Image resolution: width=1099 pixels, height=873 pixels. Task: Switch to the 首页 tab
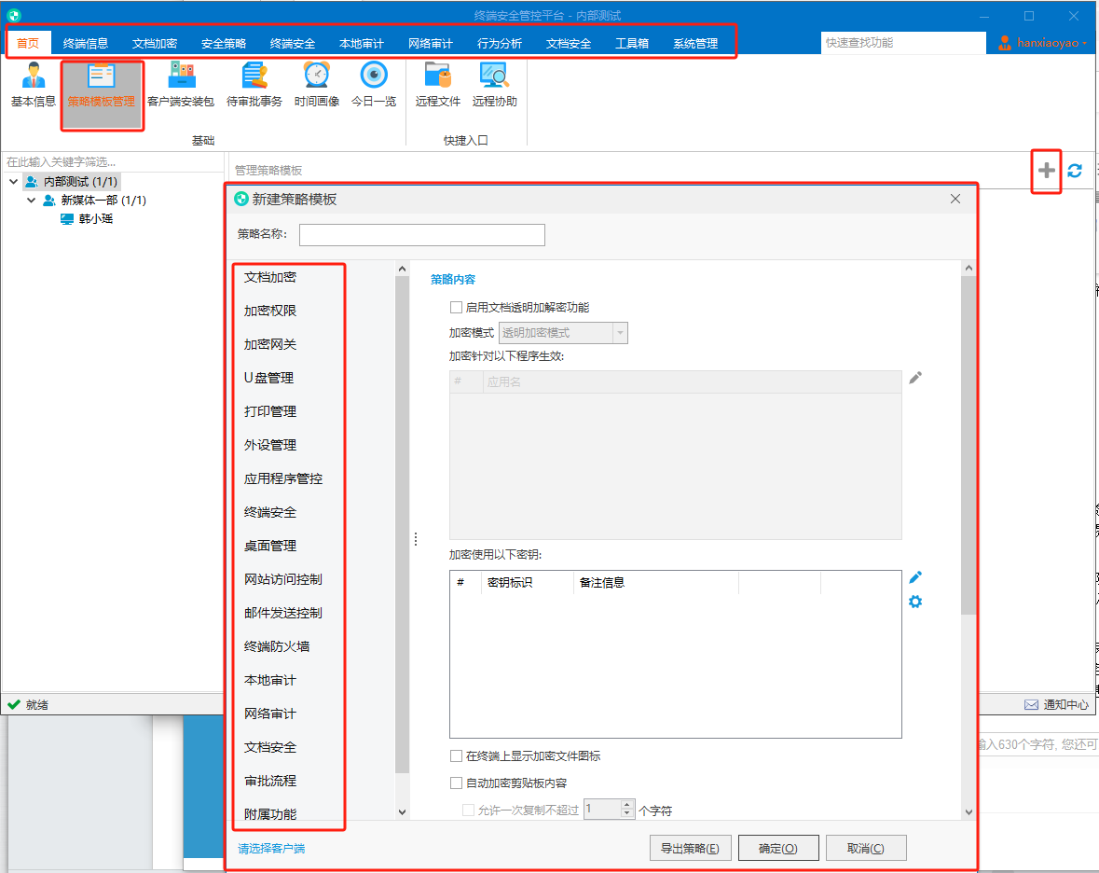[x=28, y=43]
